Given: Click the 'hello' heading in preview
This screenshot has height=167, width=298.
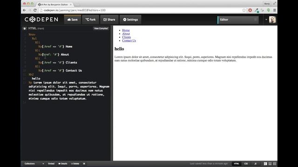Looking at the screenshot, I should pos(119,49).
